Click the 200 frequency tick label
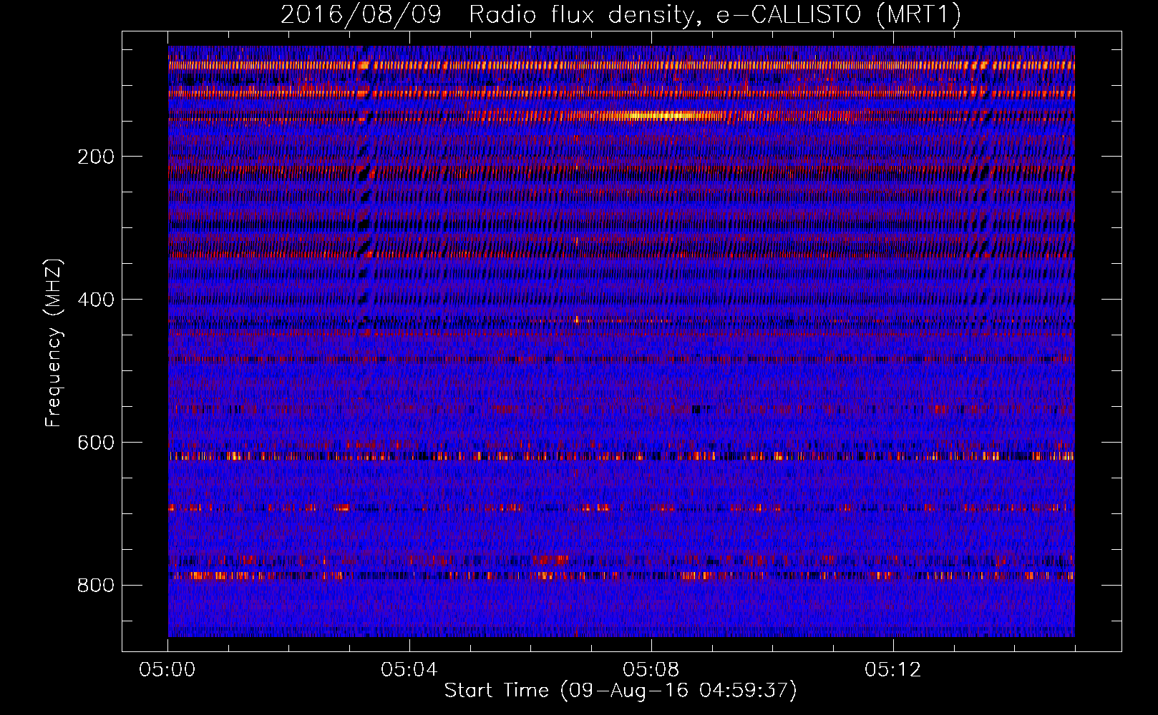Viewport: 1158px width, 715px height. [x=96, y=157]
